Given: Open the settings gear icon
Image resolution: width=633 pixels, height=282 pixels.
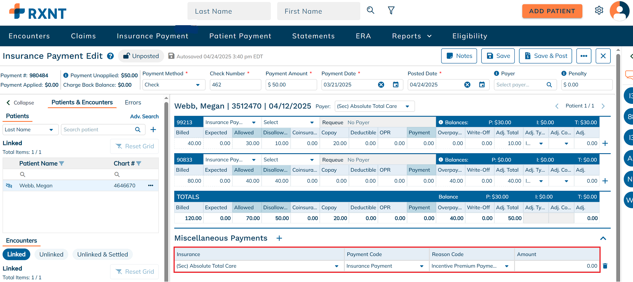Looking at the screenshot, I should coord(599,10).
